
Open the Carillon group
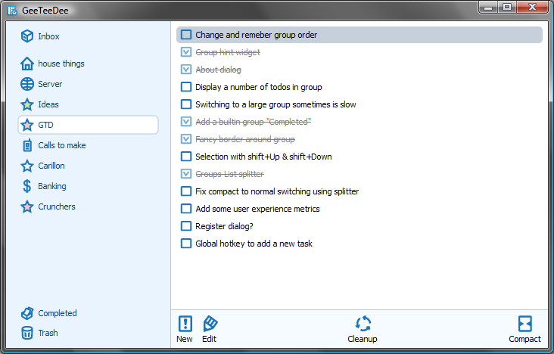point(51,166)
